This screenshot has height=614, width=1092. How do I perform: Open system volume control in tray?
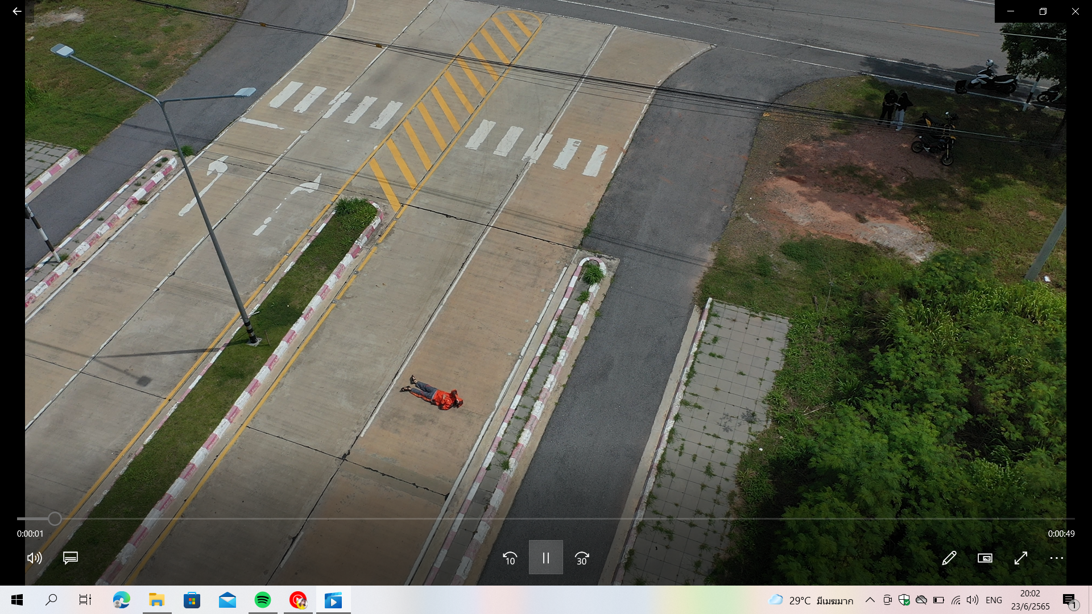[x=973, y=600]
